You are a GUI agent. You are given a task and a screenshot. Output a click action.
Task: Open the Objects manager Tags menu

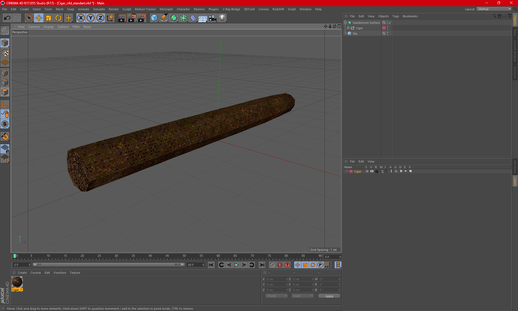coord(396,16)
